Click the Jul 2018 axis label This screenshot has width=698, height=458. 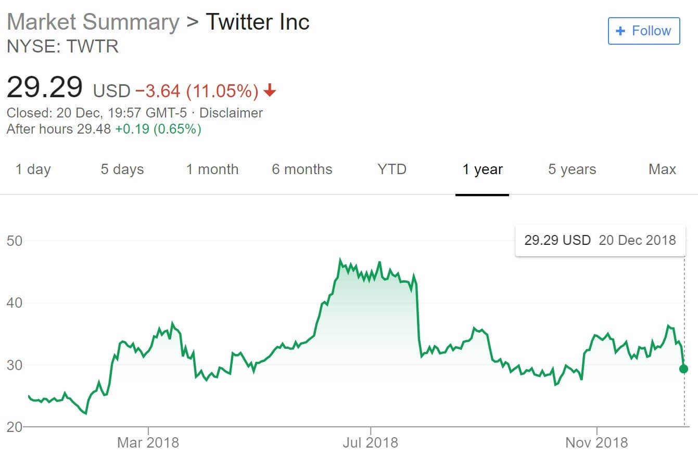371,442
